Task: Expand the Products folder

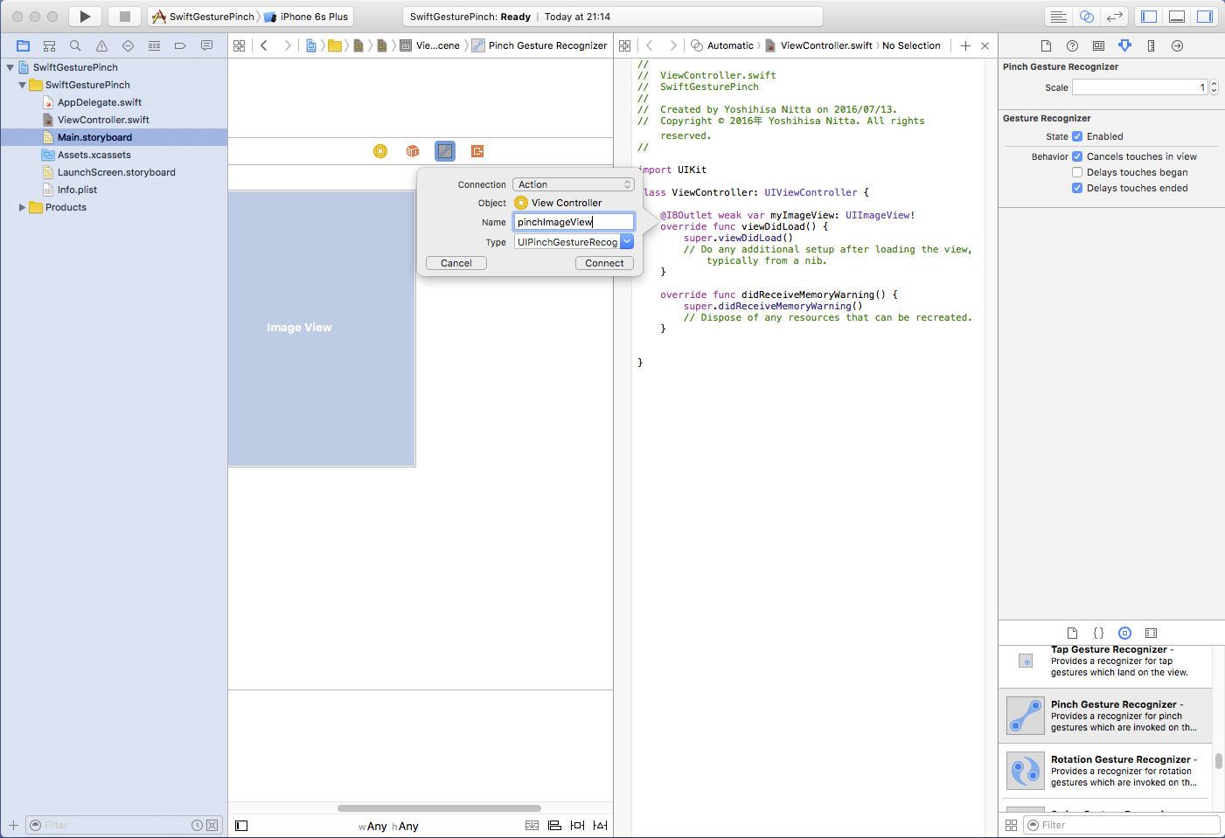Action: tap(23, 207)
